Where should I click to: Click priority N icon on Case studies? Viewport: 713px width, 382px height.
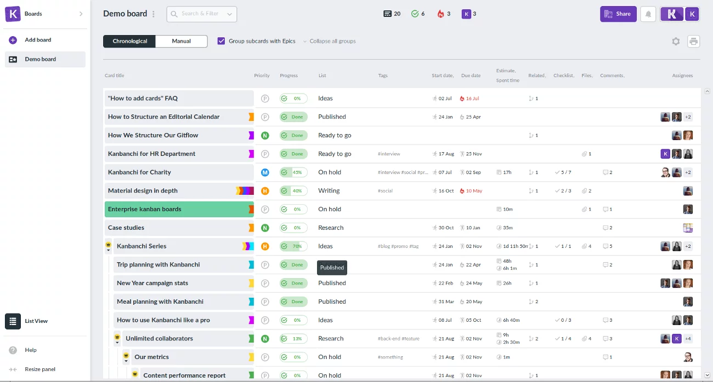click(265, 228)
